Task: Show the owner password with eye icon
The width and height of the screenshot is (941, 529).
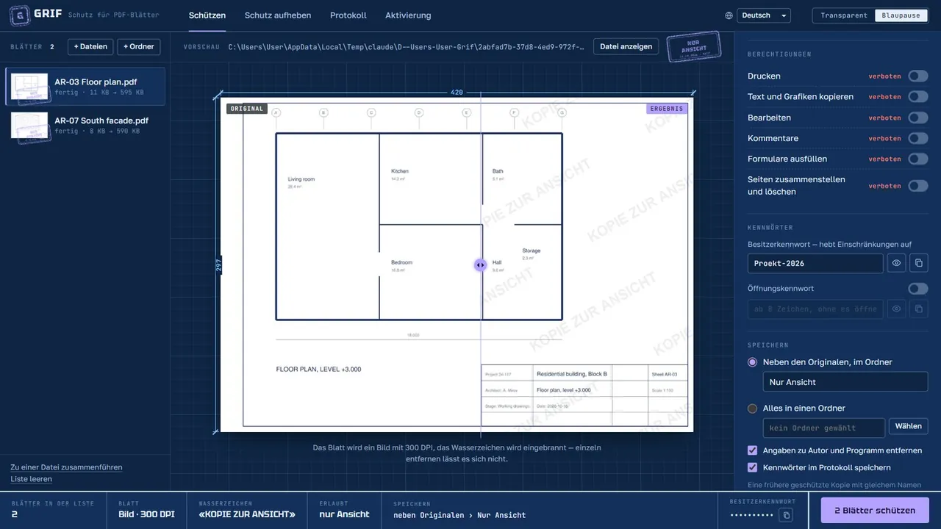Action: [x=896, y=263]
